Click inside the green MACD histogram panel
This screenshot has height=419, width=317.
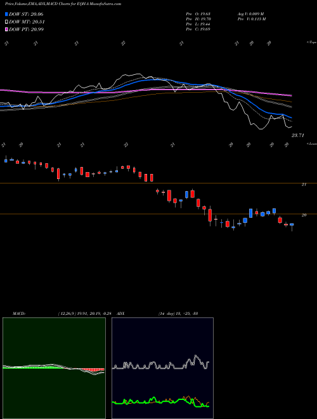pos(54,368)
